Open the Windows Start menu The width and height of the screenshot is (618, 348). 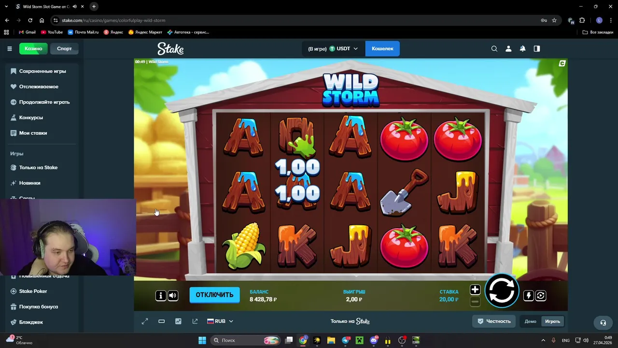point(202,340)
